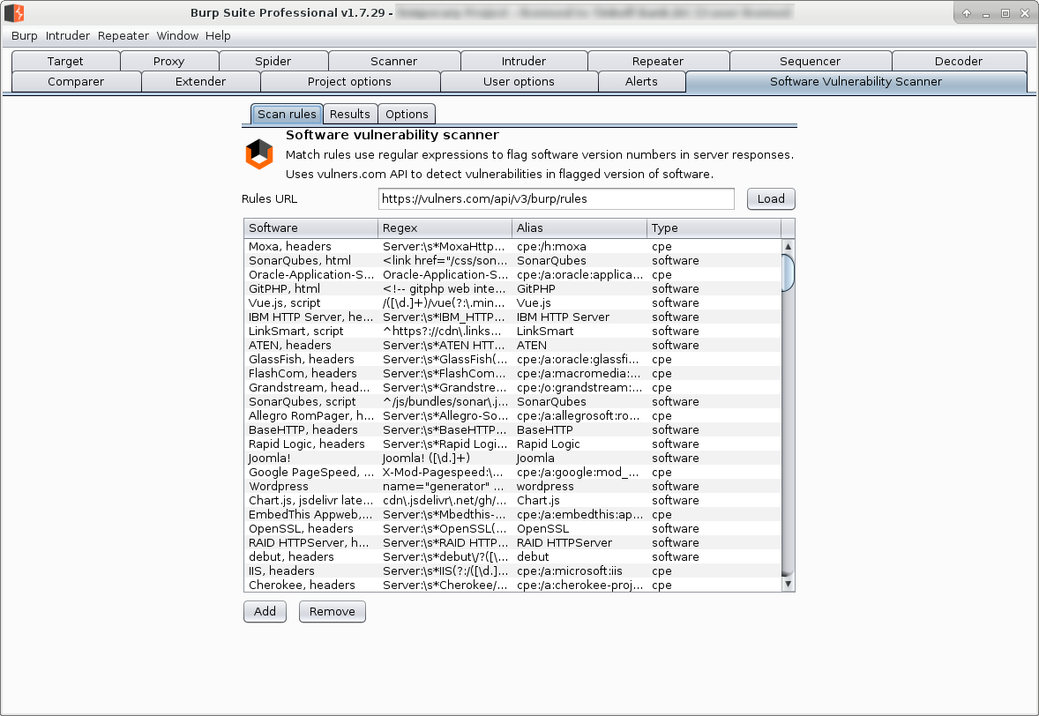This screenshot has height=716, width=1039.
Task: Click the Load rules button
Action: coord(771,198)
